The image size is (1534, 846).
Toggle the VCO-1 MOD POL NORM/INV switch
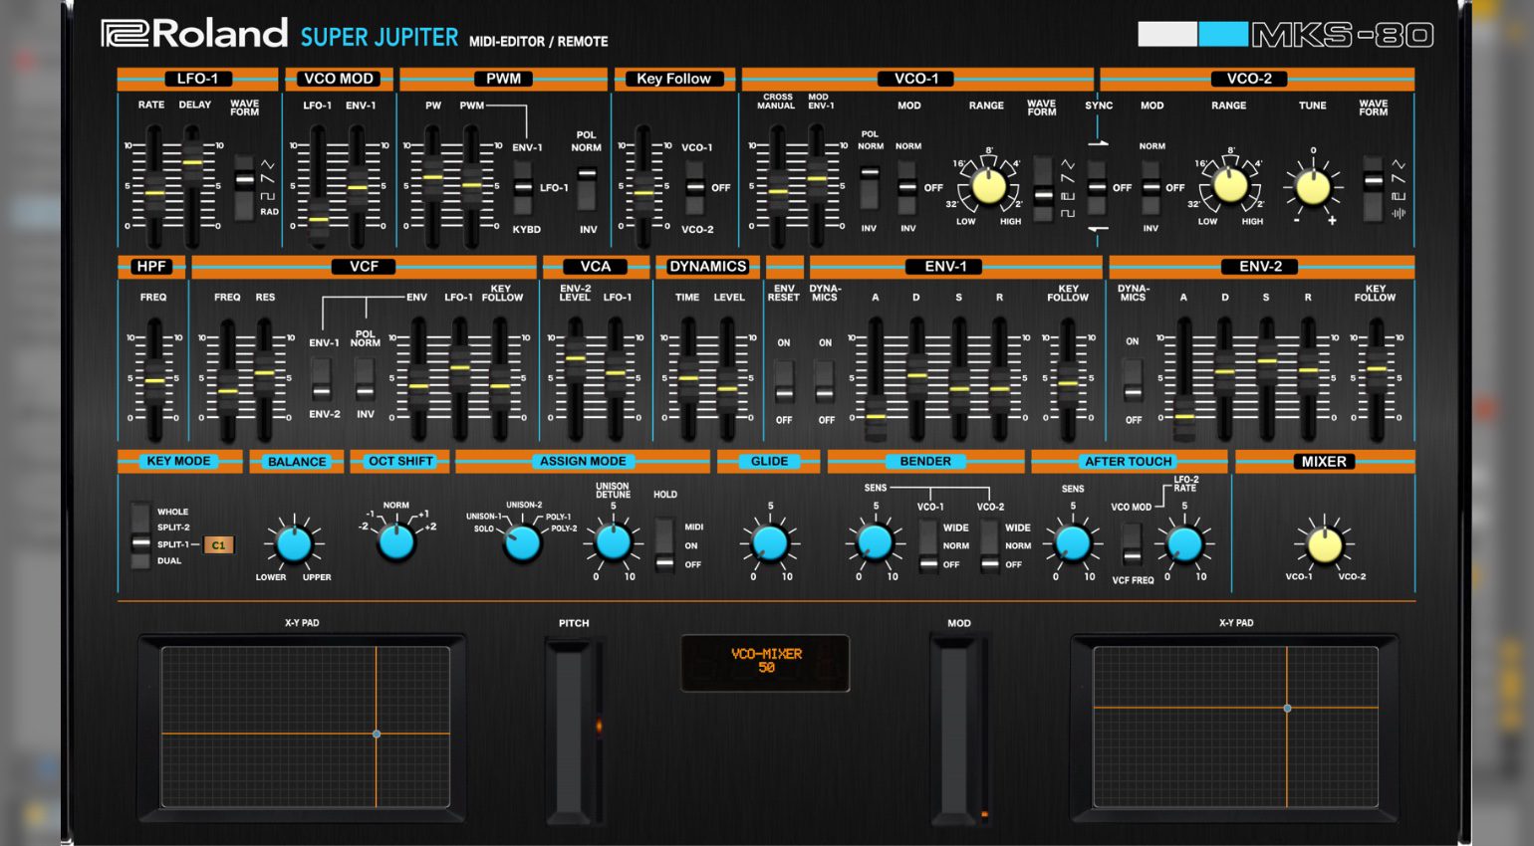coord(869,187)
